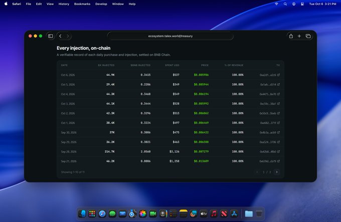Open the Develop menu

[101, 4]
